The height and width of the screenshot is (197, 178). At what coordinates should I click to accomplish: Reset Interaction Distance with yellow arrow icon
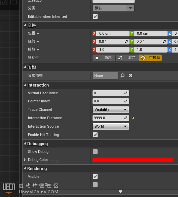133,118
